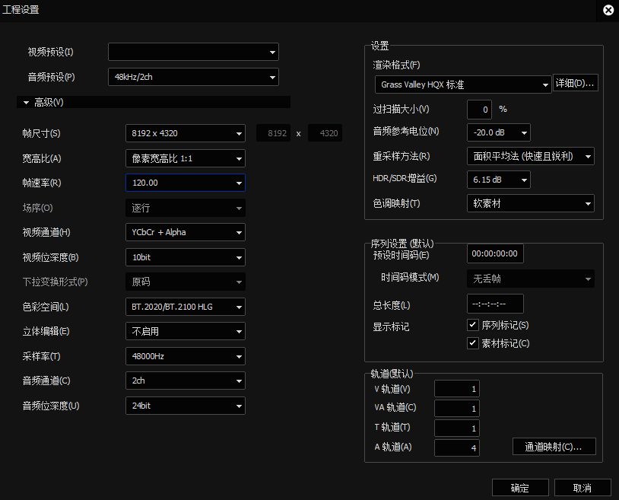Select the A轨道 track count field

[456, 447]
